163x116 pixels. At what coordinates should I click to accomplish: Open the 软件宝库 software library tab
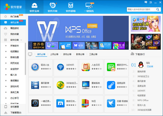[35, 7]
